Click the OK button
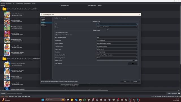This screenshot has width=181, height=102. [125, 82]
